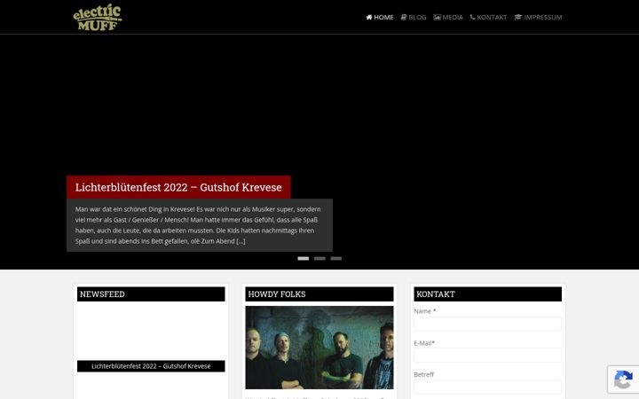Focus the Name input field

click(x=488, y=324)
